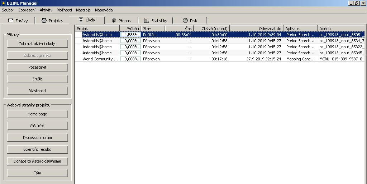The image size is (367, 184).
Task: Open the Možnosti menu
Action: (64, 10)
